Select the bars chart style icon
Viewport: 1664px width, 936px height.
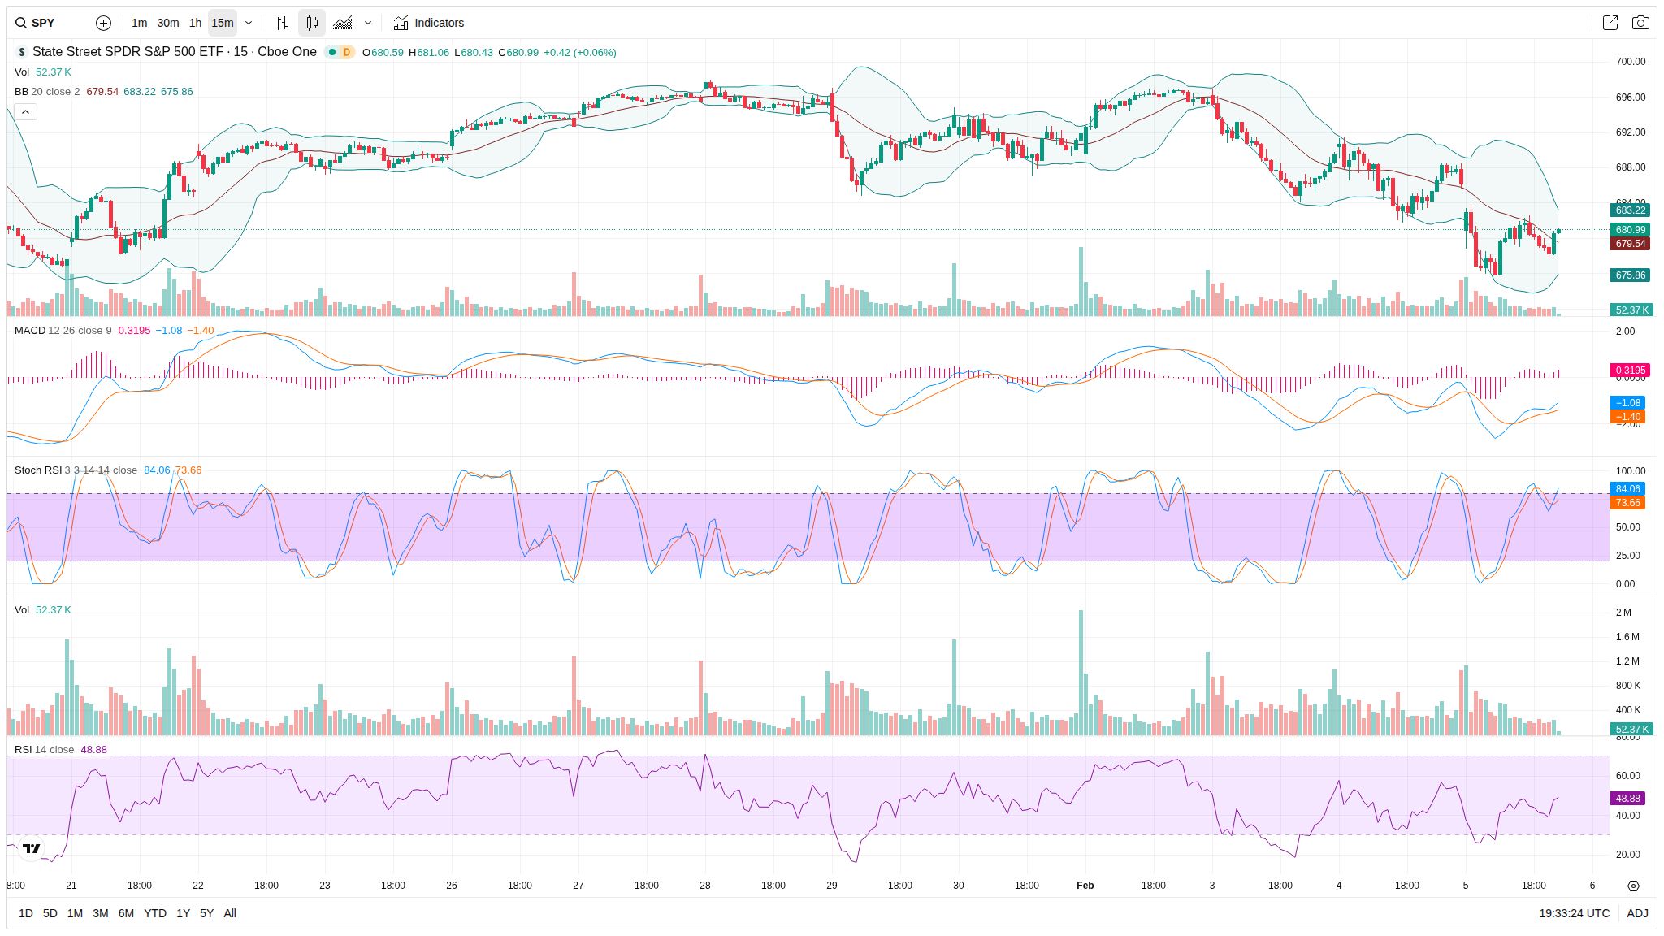281,23
